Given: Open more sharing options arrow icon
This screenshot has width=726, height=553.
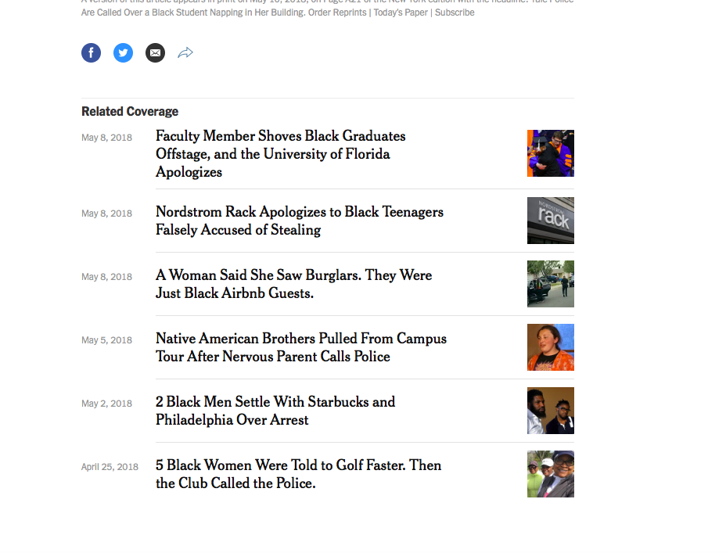Looking at the screenshot, I should click(x=185, y=52).
